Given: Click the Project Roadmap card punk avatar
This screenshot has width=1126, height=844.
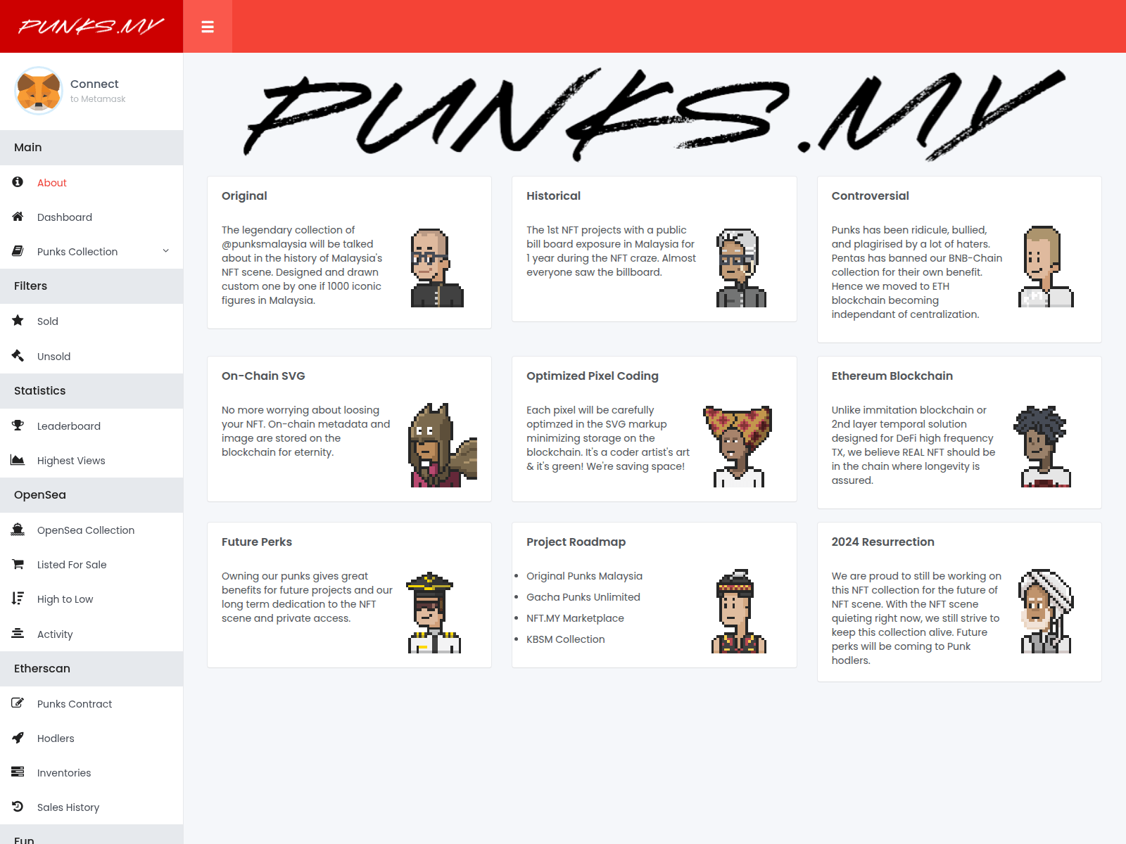Looking at the screenshot, I should (738, 611).
